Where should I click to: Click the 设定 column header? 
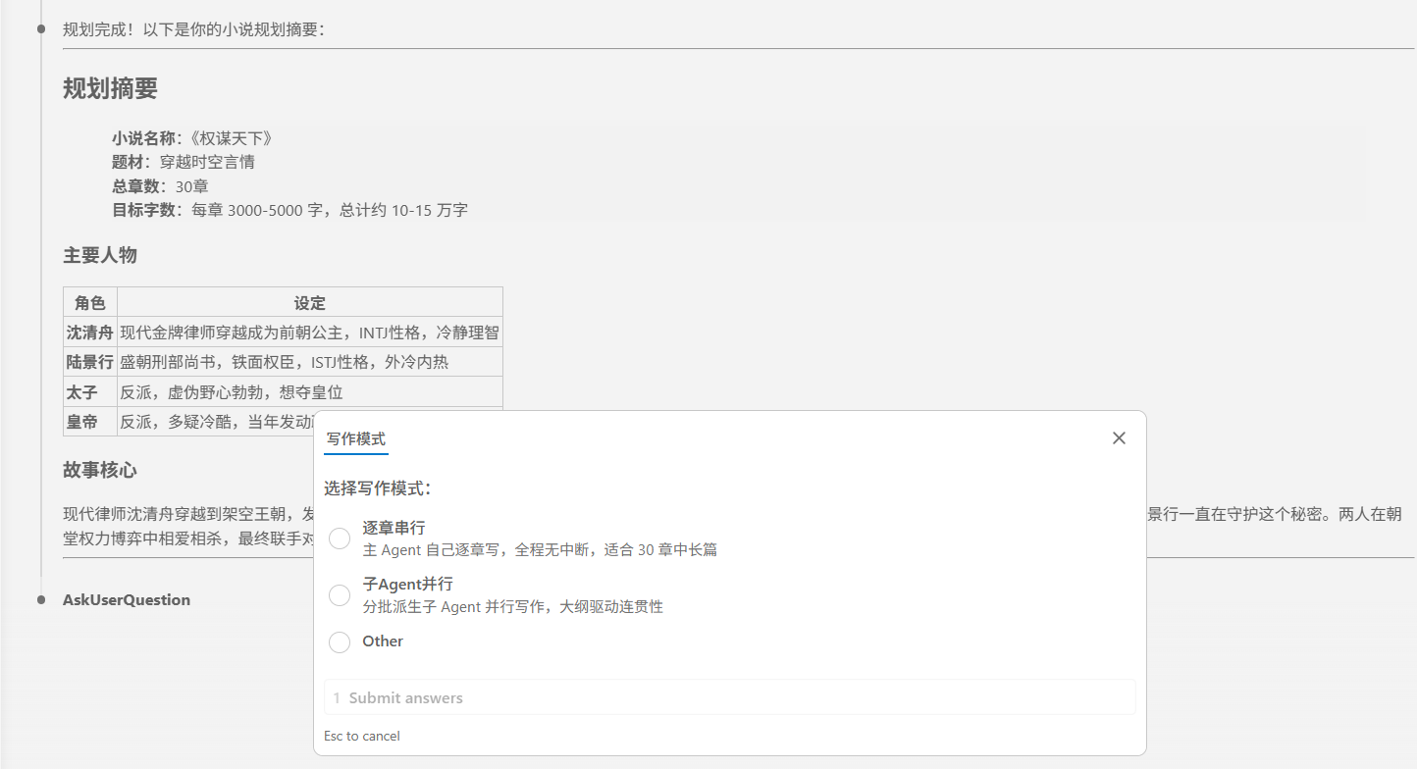pos(310,303)
